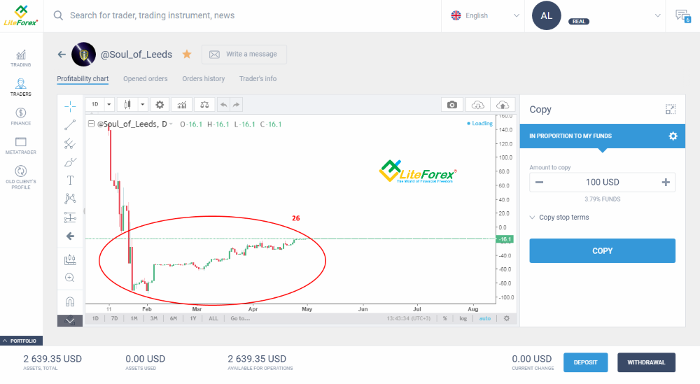This screenshot has width=700, height=384.
Task: Increase amount to copy with plus
Action: [x=666, y=182]
